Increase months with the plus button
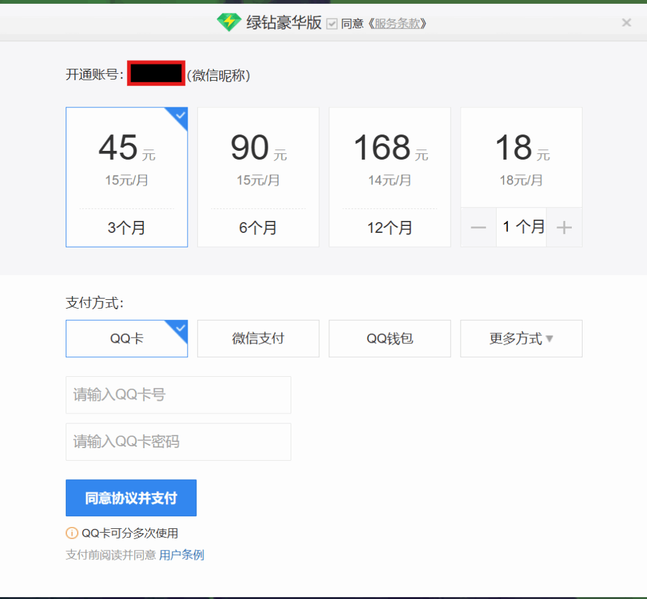 click(x=564, y=227)
